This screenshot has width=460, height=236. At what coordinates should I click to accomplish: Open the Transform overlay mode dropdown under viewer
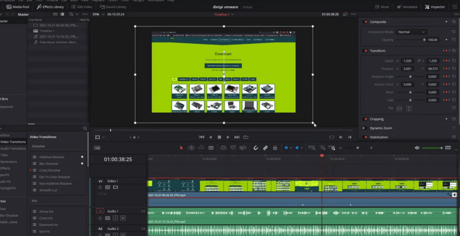pyautogui.click(x=103, y=138)
